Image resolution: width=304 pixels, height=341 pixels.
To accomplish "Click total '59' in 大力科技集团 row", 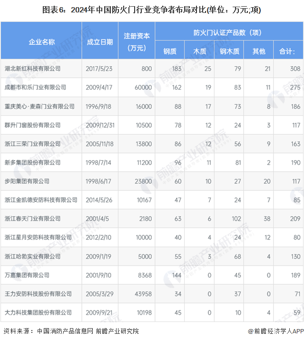I will 297,313.
